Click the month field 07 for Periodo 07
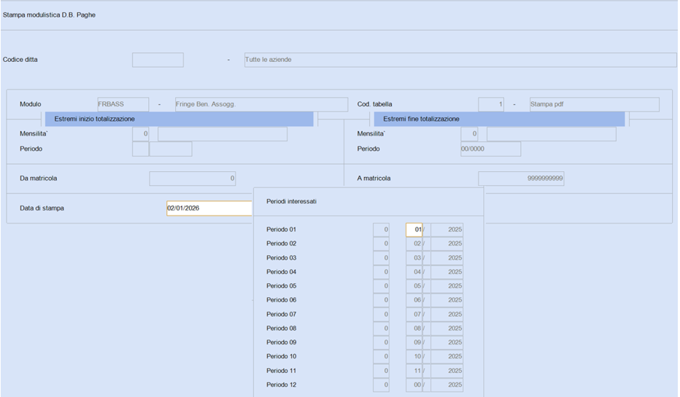This screenshot has height=397, width=680. (x=414, y=314)
